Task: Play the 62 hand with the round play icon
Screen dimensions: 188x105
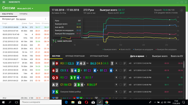Action: pos(121,70)
